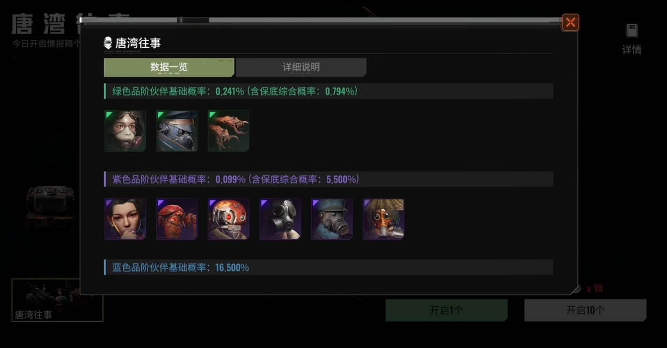Click the 开启10个 button
The image size is (667, 348).
(585, 310)
